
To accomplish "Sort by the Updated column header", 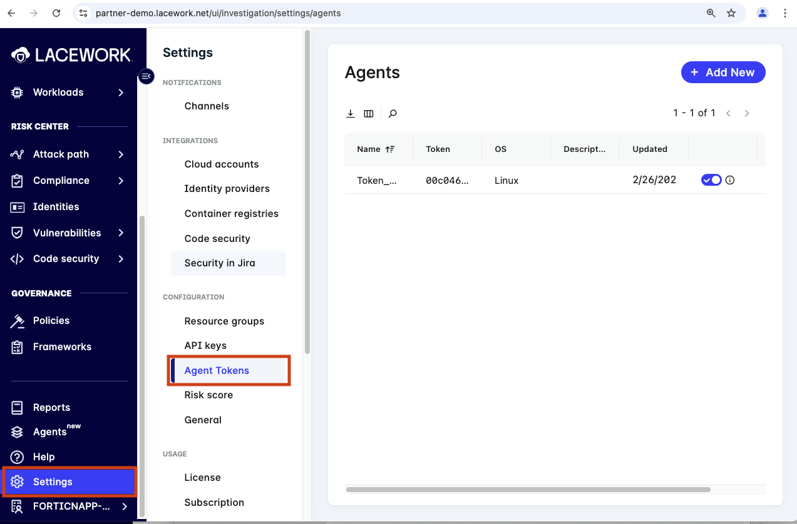I will pos(650,149).
